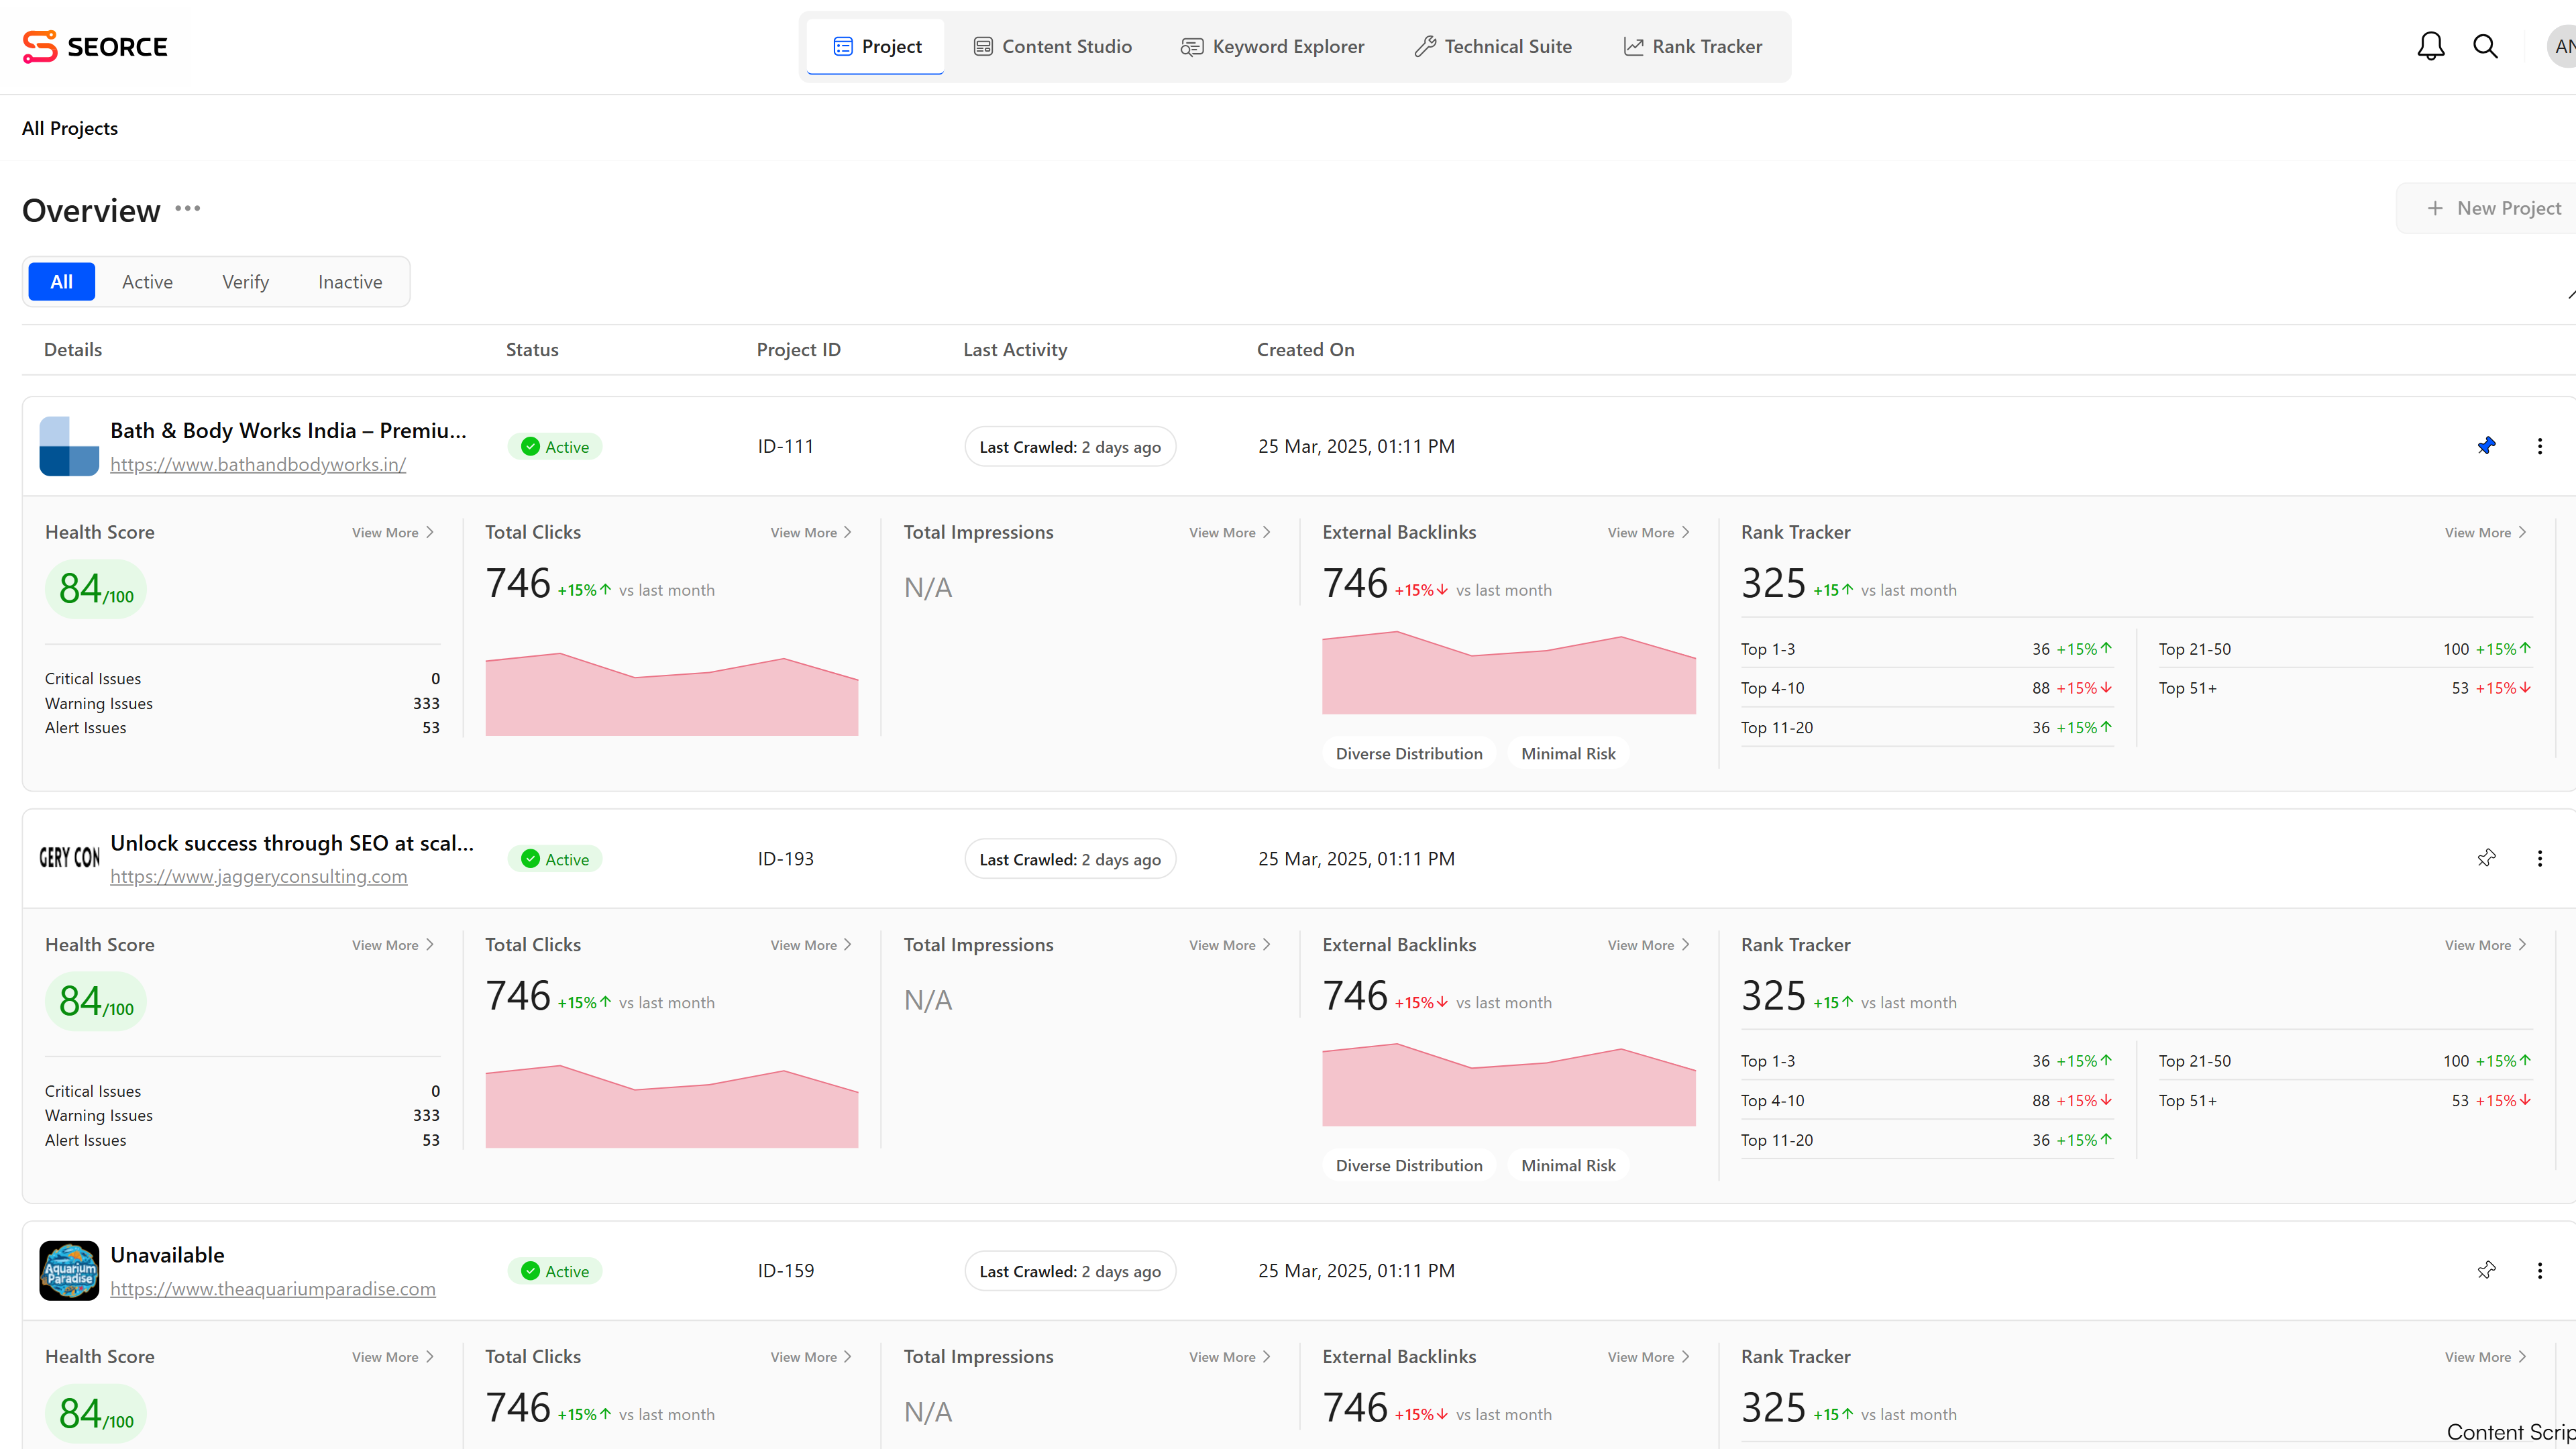The width and height of the screenshot is (2576, 1449).
Task: Open the notifications bell icon
Action: coord(2430,46)
